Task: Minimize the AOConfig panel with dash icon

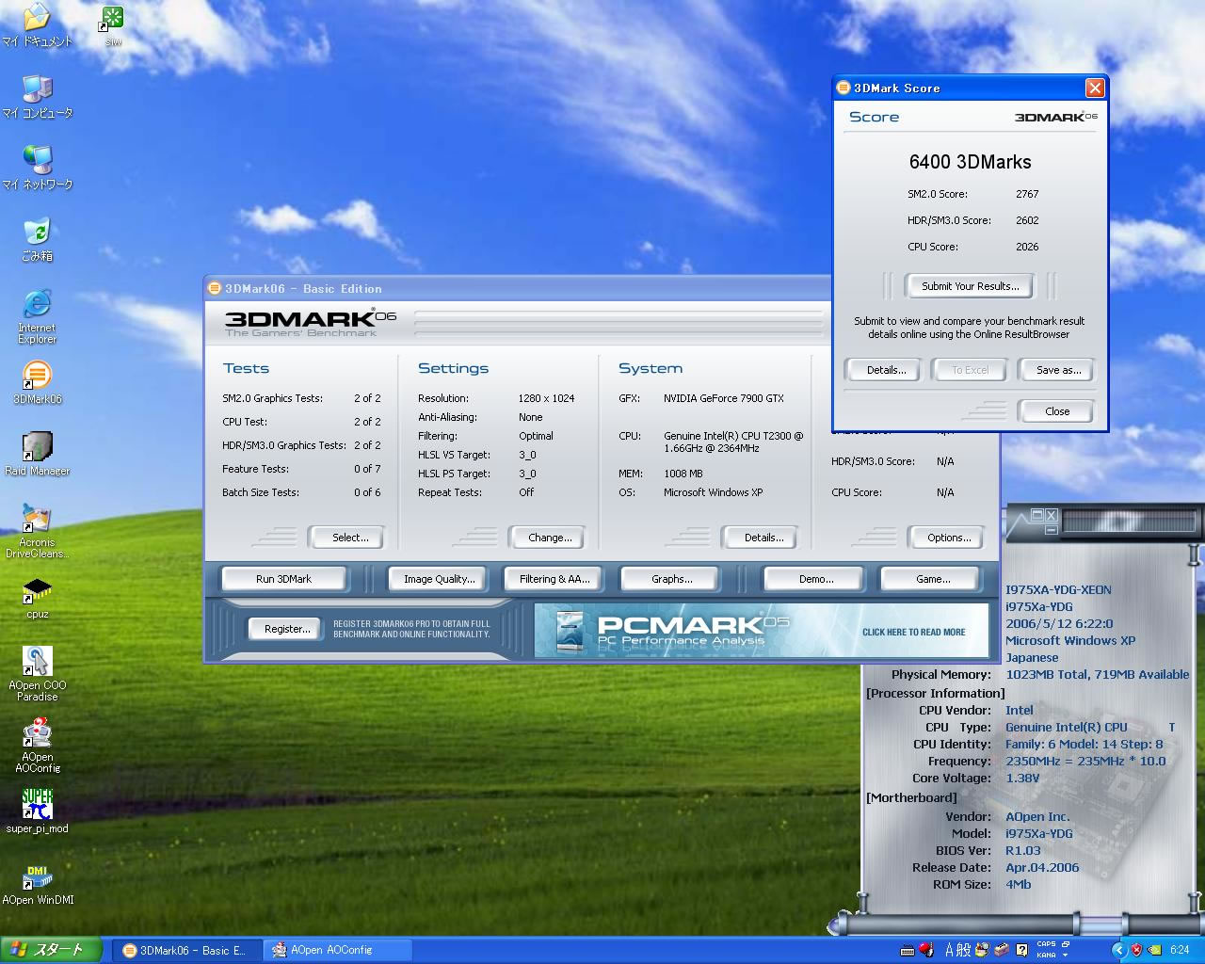Action: tap(1052, 530)
